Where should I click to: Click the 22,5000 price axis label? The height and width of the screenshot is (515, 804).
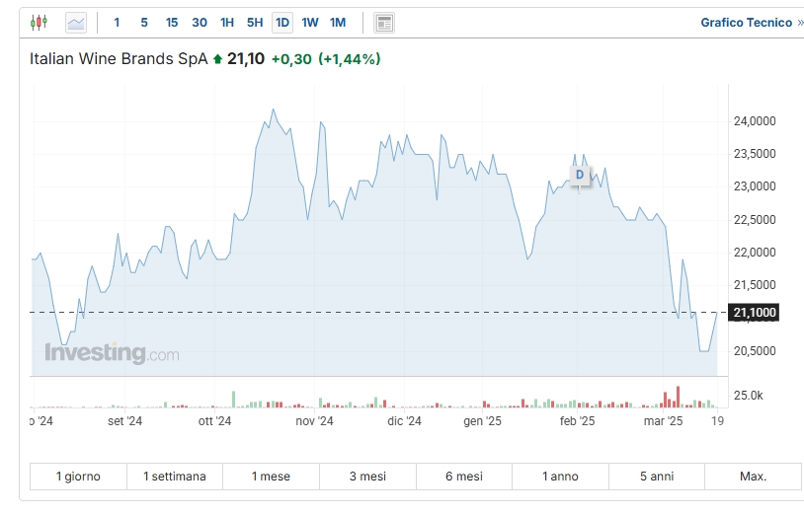pyautogui.click(x=755, y=220)
